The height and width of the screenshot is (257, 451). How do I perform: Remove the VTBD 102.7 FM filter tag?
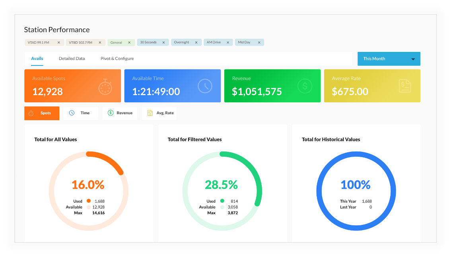coord(100,42)
